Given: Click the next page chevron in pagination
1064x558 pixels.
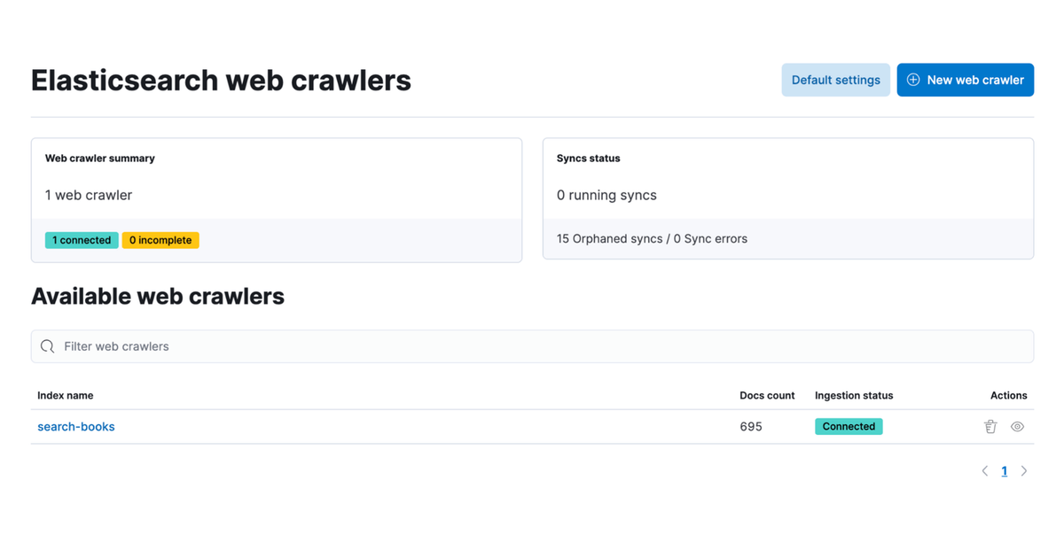Looking at the screenshot, I should coord(1024,470).
